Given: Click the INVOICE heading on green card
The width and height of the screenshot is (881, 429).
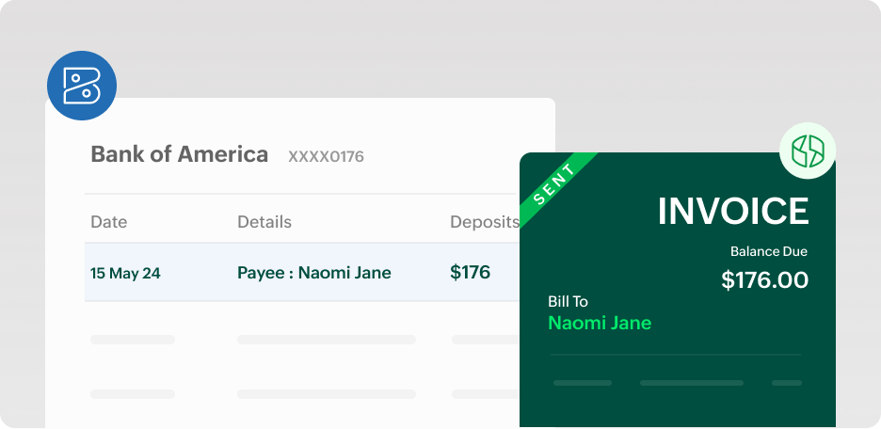Looking at the screenshot, I should [x=733, y=212].
